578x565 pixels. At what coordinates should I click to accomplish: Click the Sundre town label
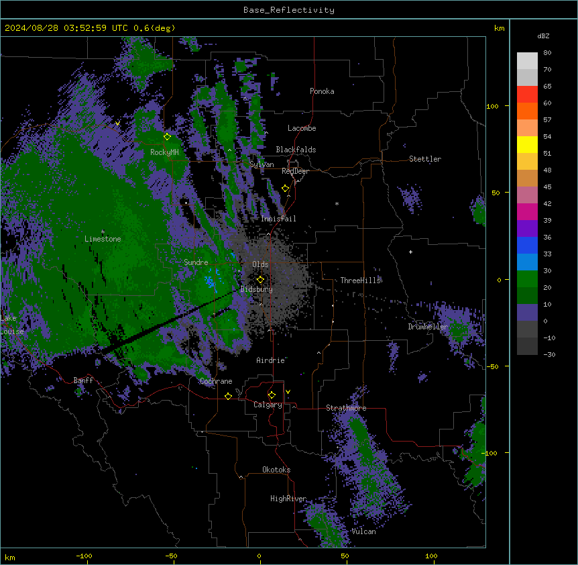[196, 262]
